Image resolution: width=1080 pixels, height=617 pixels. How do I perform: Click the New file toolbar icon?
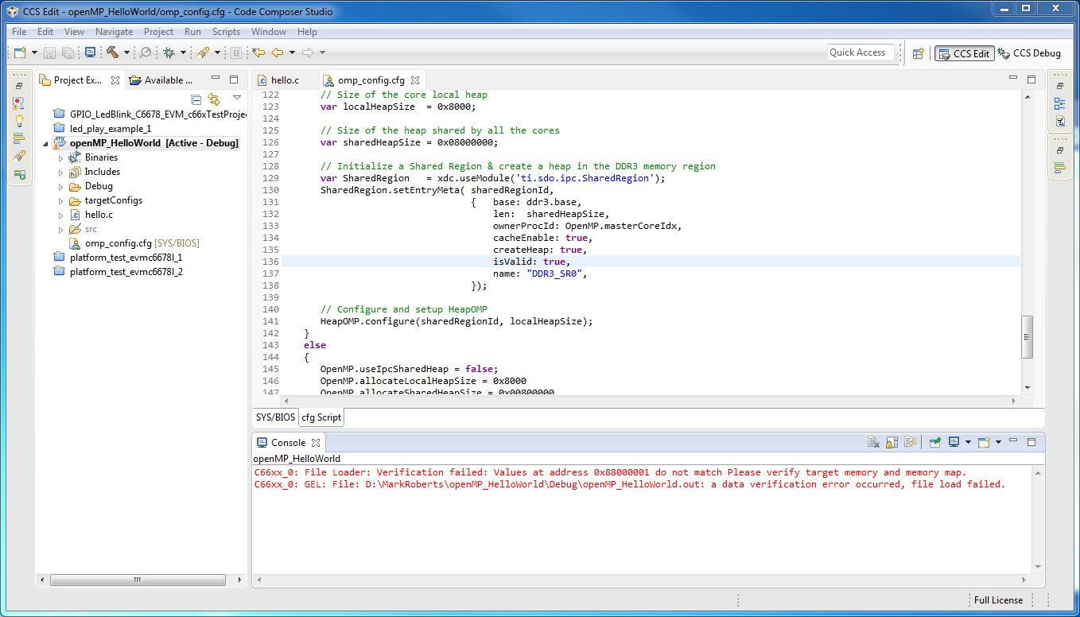[20, 52]
